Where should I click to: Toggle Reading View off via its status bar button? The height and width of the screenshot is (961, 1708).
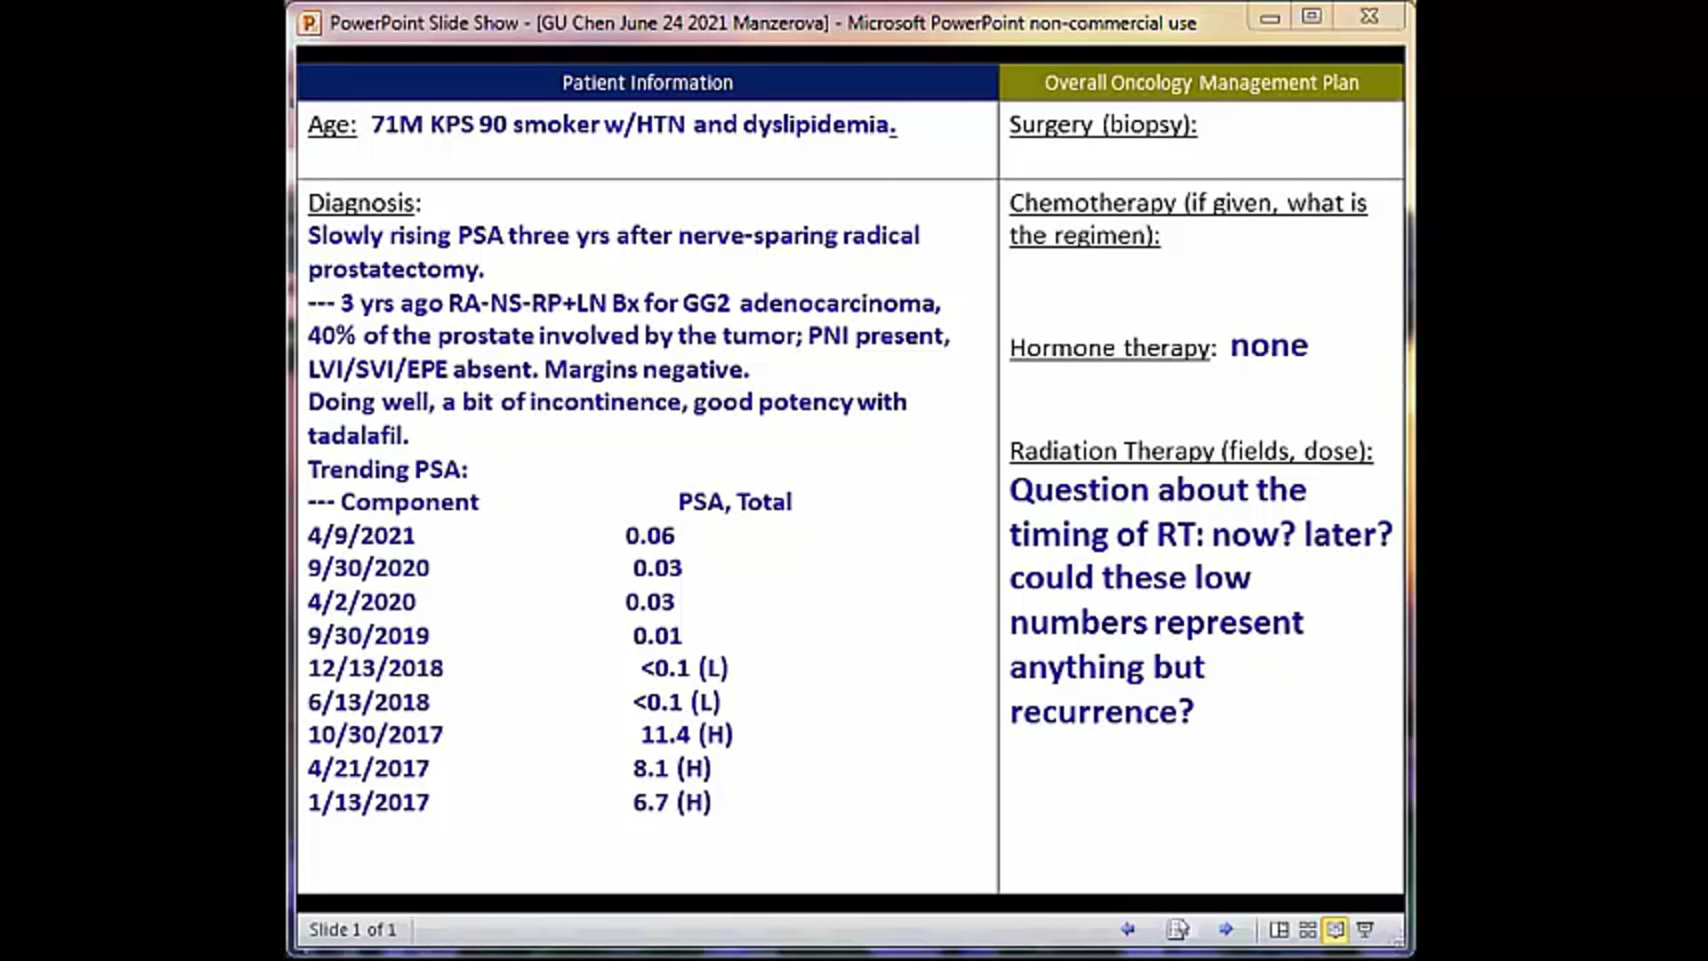(1337, 929)
